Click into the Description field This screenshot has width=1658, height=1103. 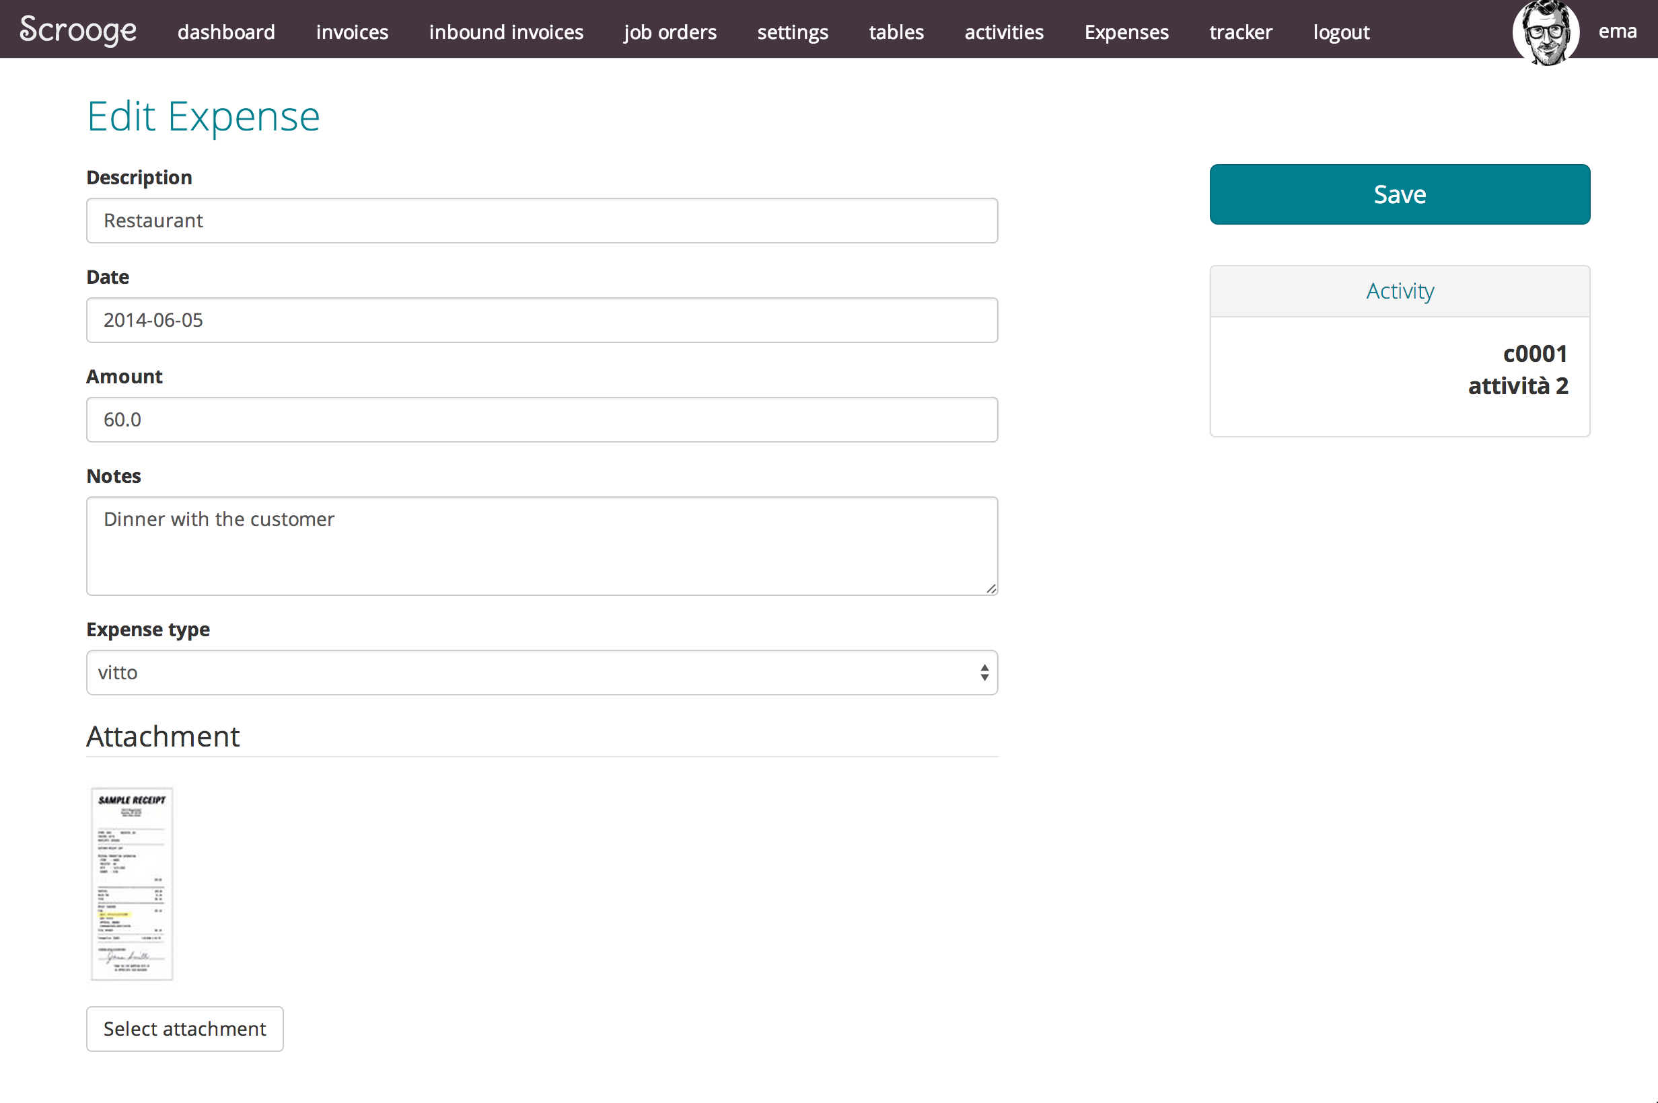tap(541, 221)
